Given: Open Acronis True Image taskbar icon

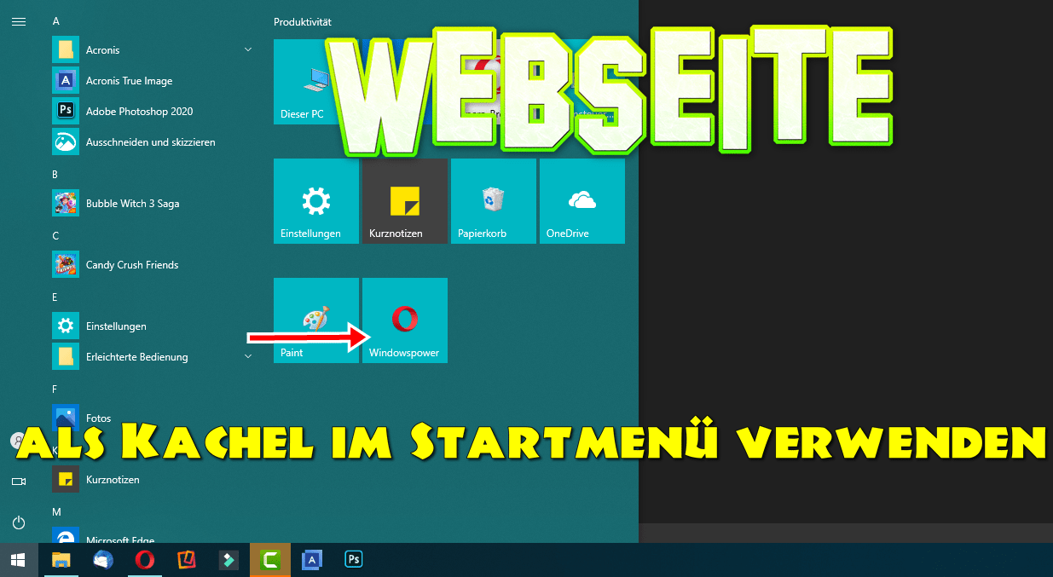Looking at the screenshot, I should point(312,560).
